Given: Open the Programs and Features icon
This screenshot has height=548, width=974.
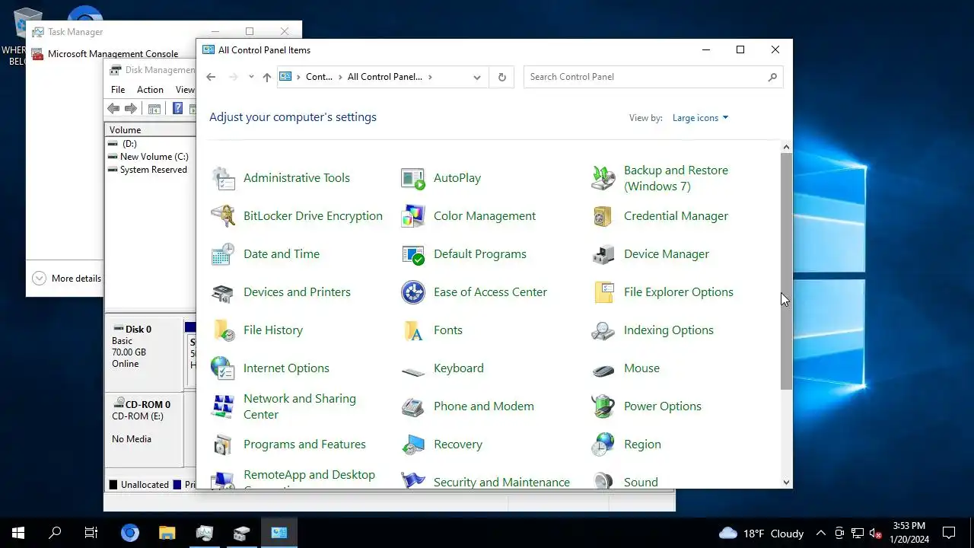Looking at the screenshot, I should point(223,444).
